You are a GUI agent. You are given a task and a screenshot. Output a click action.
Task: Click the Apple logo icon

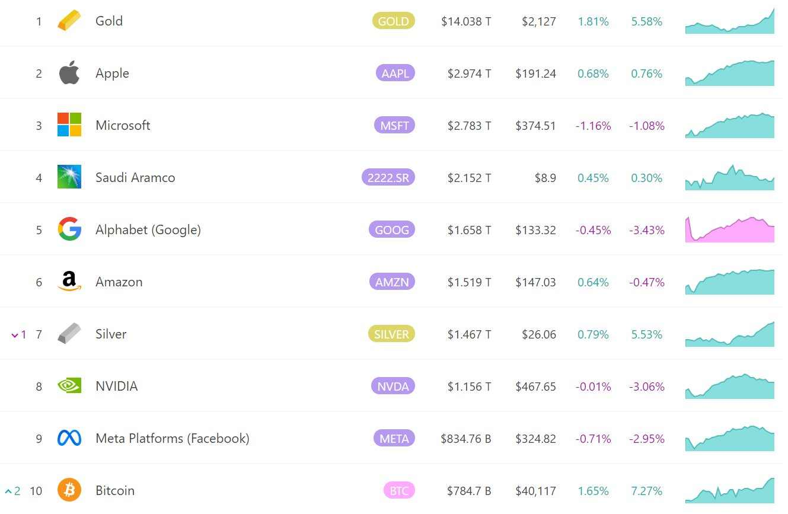[69, 73]
